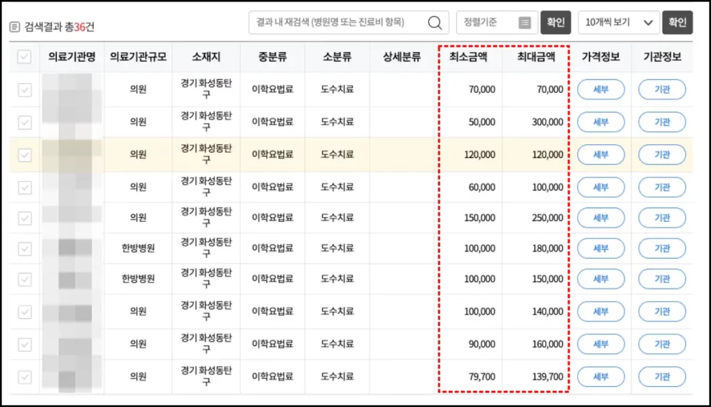711x407 pixels.
Task: Click the 확인 button next to 10개씩 보기
Action: pyautogui.click(x=678, y=23)
